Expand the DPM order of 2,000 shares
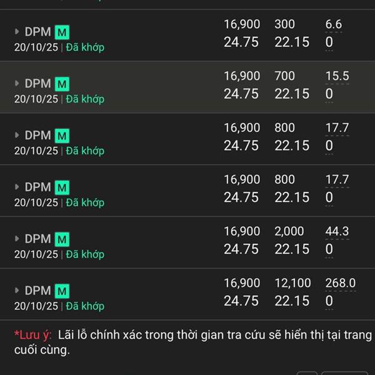The width and height of the screenshot is (375, 375). tap(17, 239)
